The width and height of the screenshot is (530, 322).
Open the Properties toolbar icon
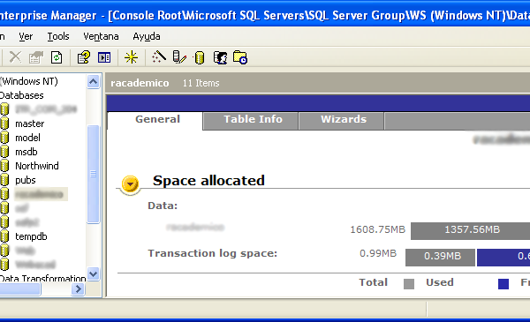36,57
